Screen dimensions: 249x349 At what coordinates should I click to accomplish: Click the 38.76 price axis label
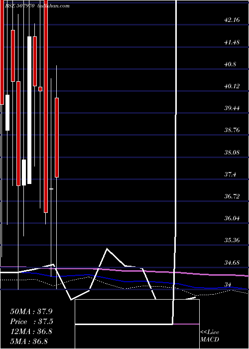[x=232, y=130]
